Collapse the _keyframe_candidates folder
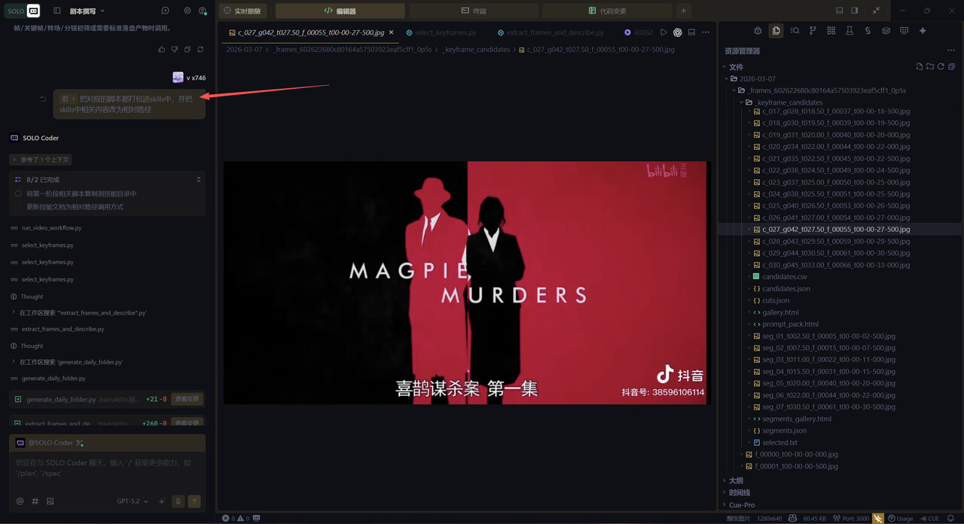 (x=741, y=102)
